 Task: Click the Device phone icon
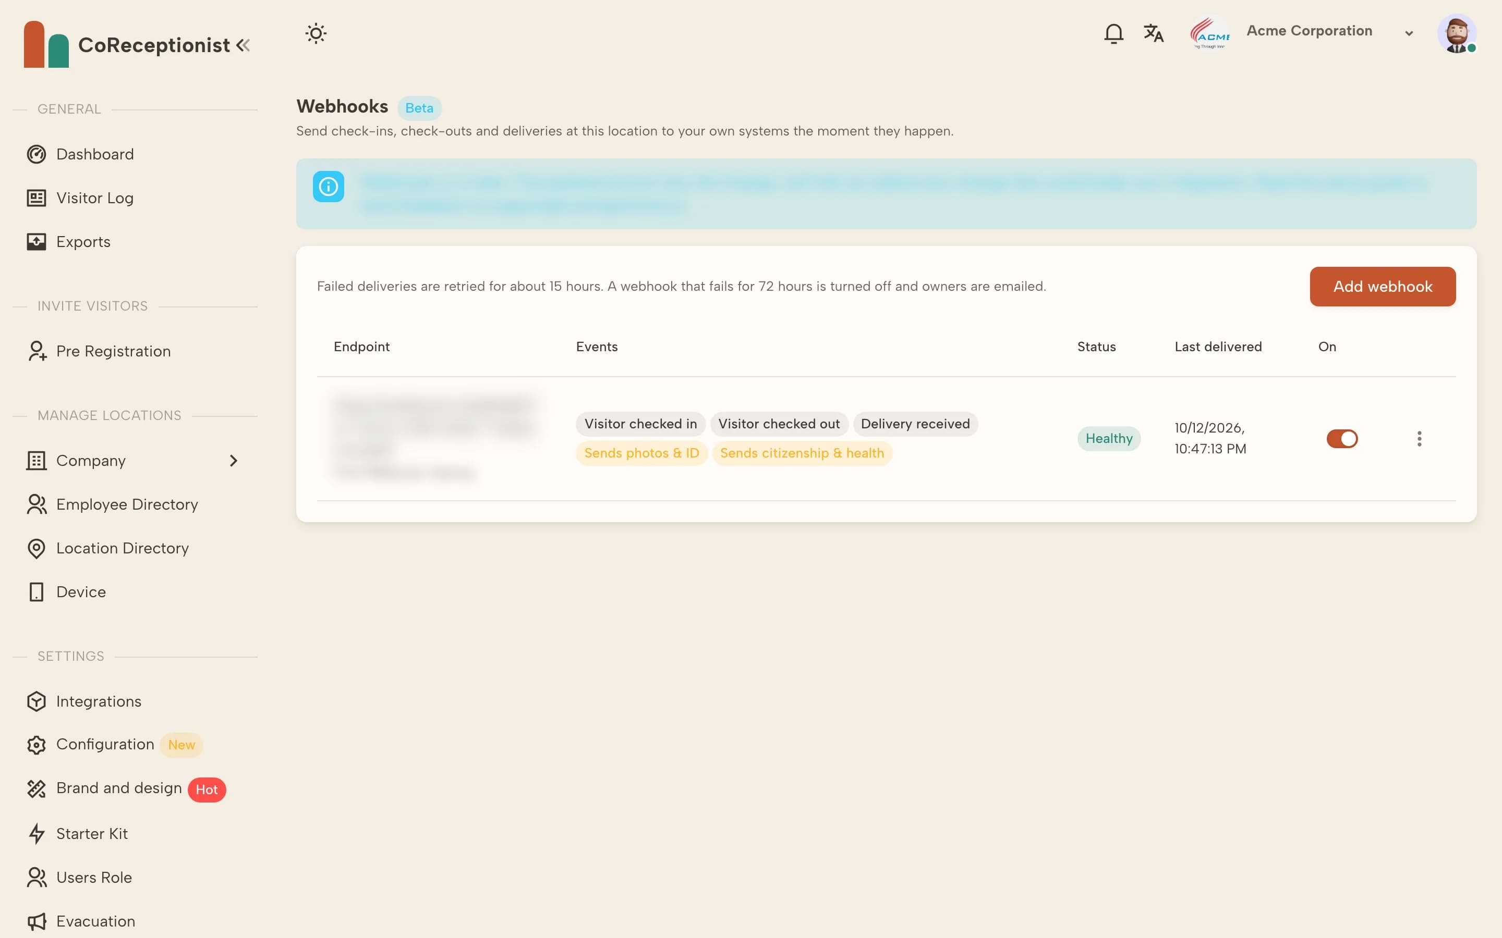coord(37,592)
